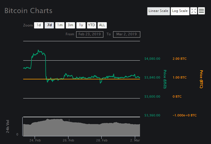This screenshot has height=144, width=211.
Task: Click the green price line peak
Action: (38, 50)
